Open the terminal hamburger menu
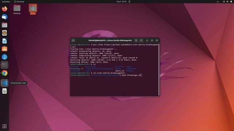 click(x=141, y=40)
